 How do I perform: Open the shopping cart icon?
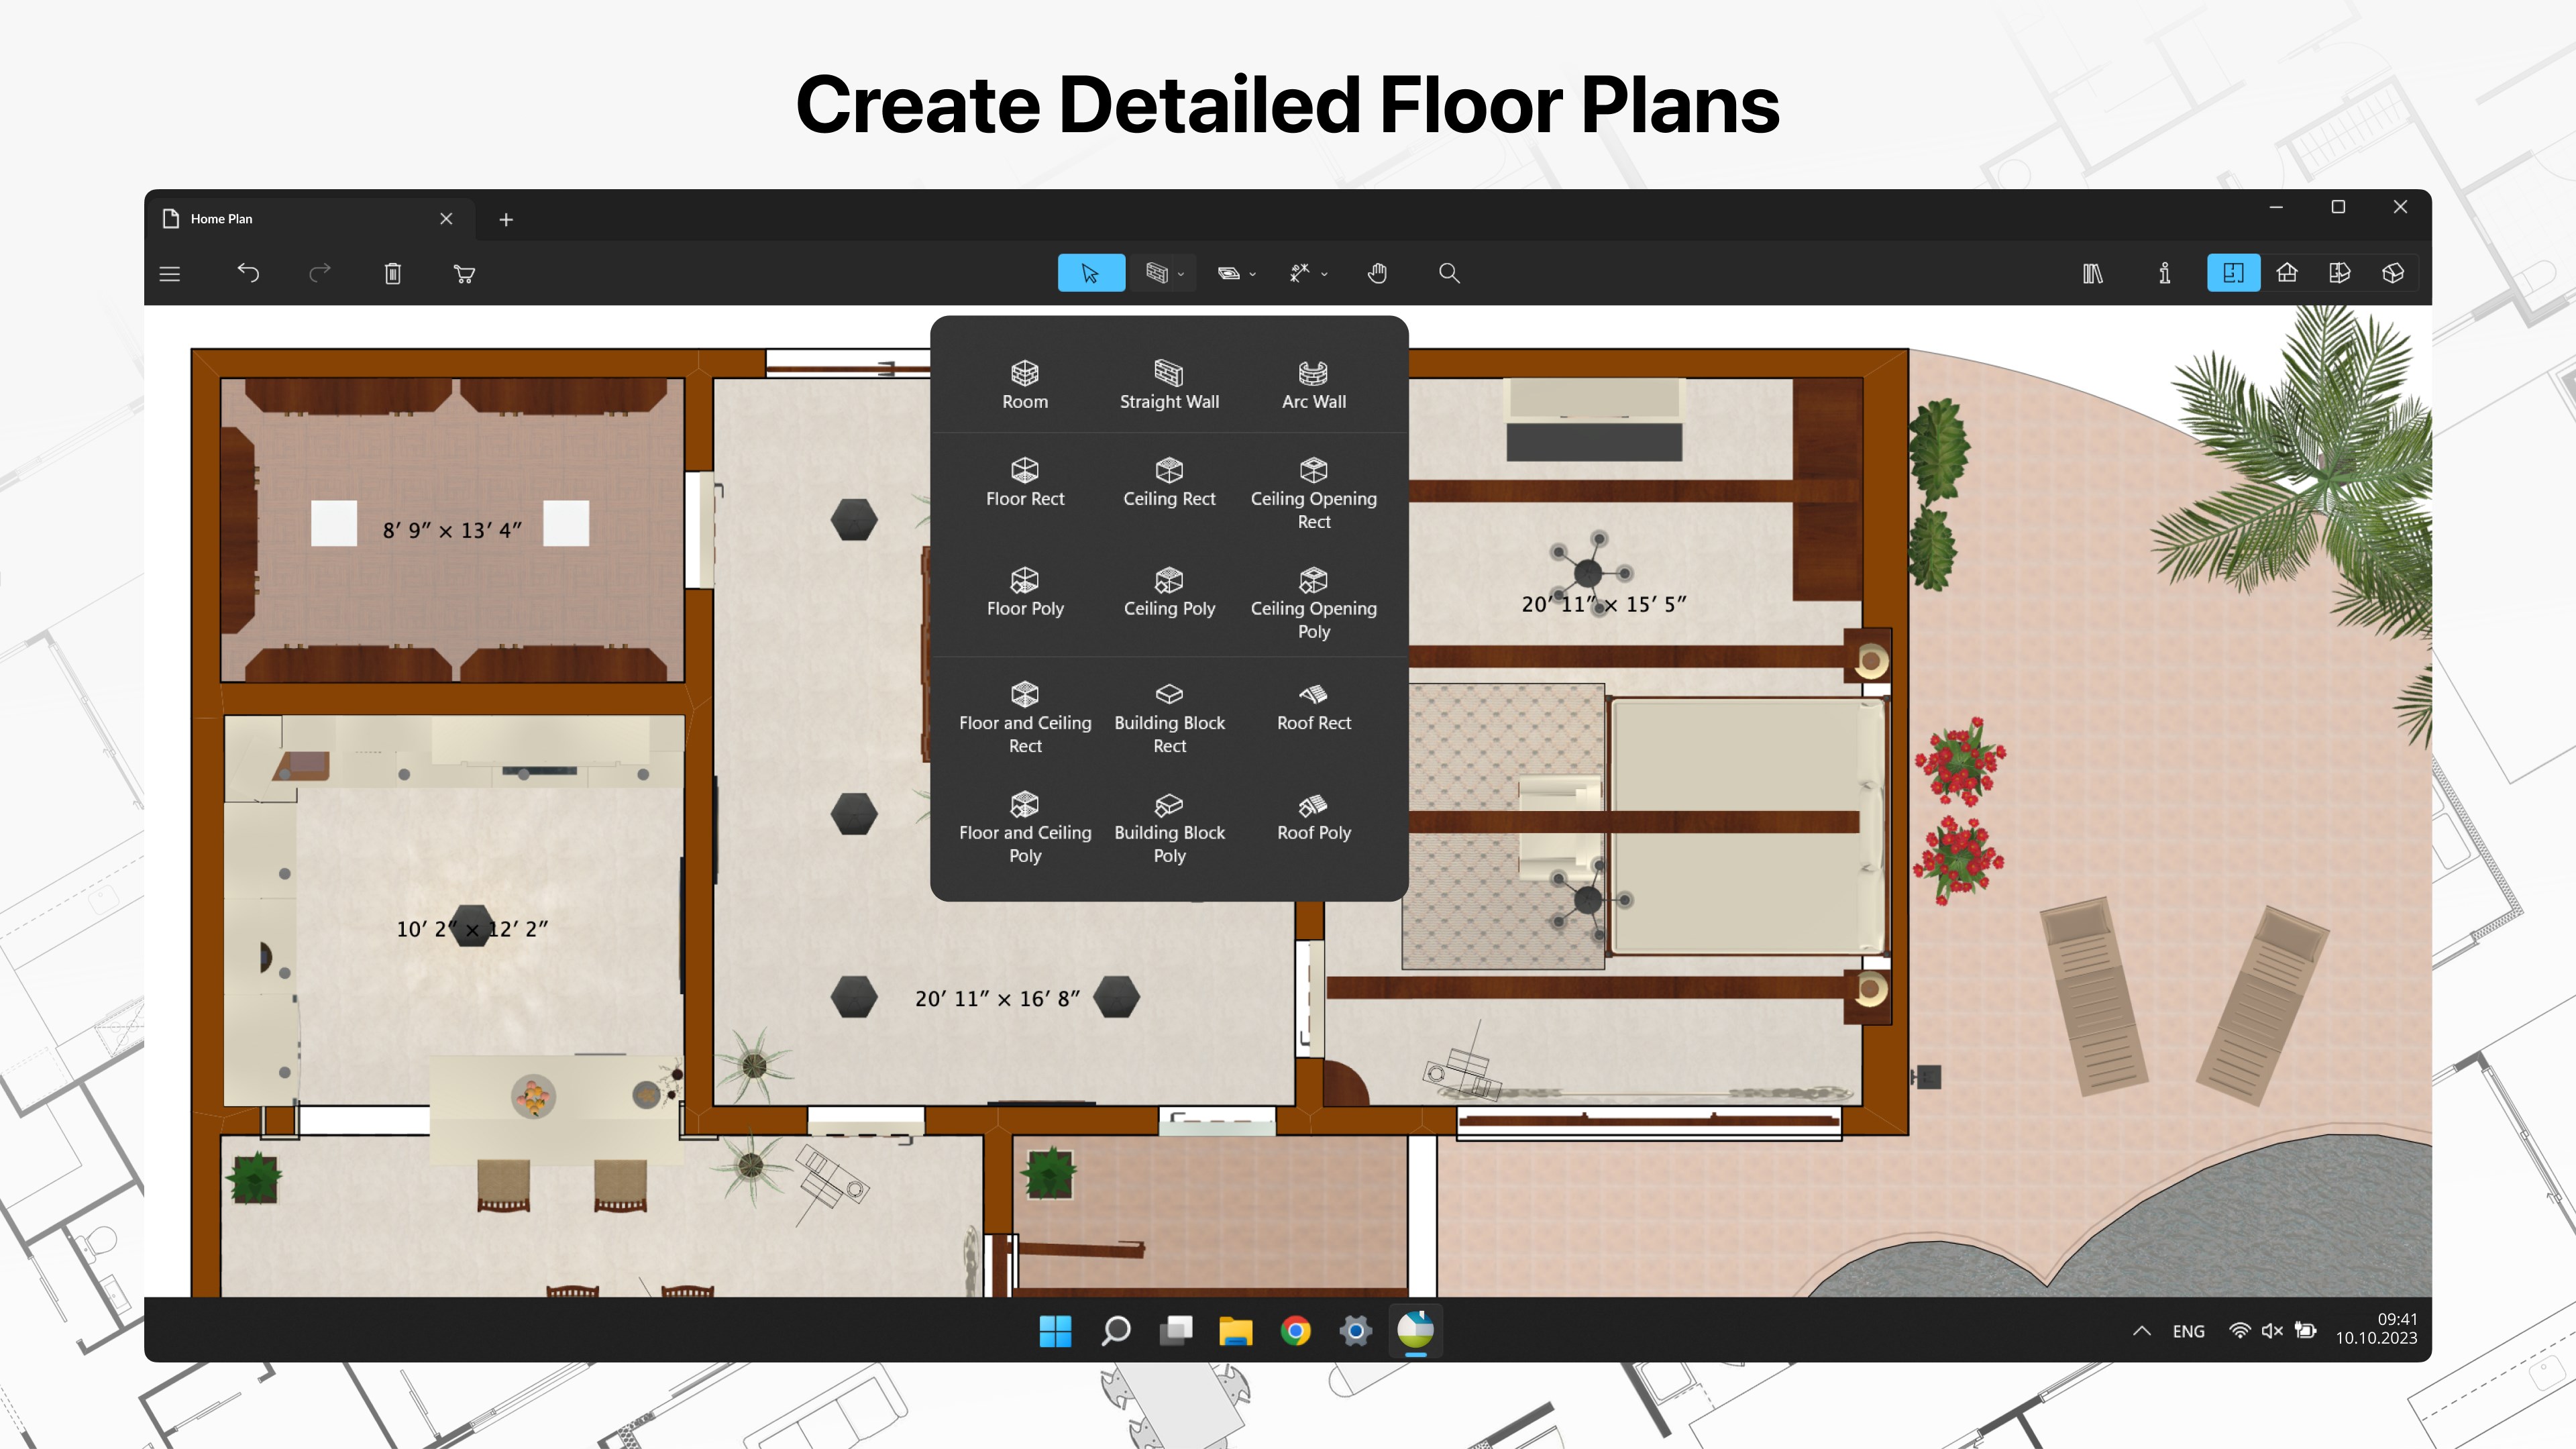(x=464, y=273)
